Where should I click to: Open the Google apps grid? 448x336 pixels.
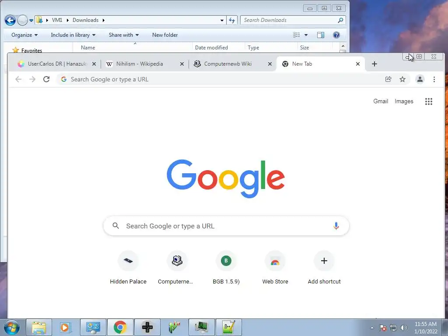tap(429, 101)
